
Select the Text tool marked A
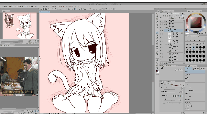pyautogui.click(x=157, y=60)
